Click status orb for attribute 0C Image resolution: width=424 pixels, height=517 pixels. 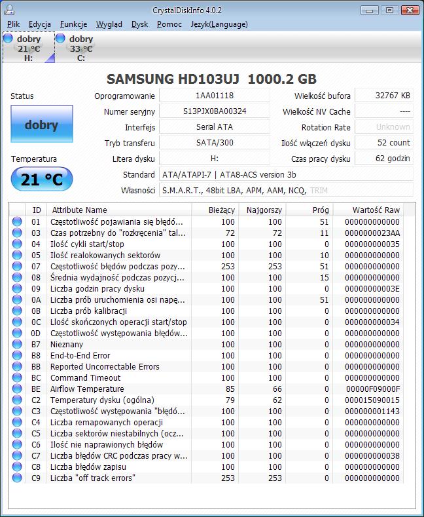[17, 322]
